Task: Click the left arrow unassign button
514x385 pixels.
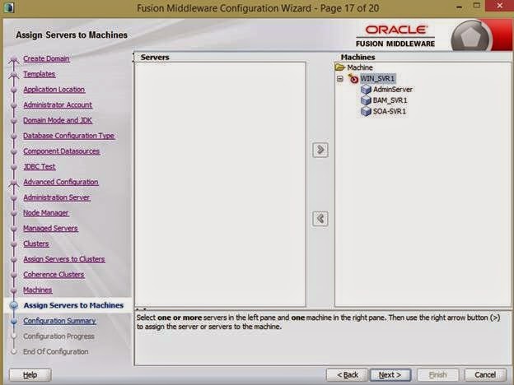Action: 320,219
